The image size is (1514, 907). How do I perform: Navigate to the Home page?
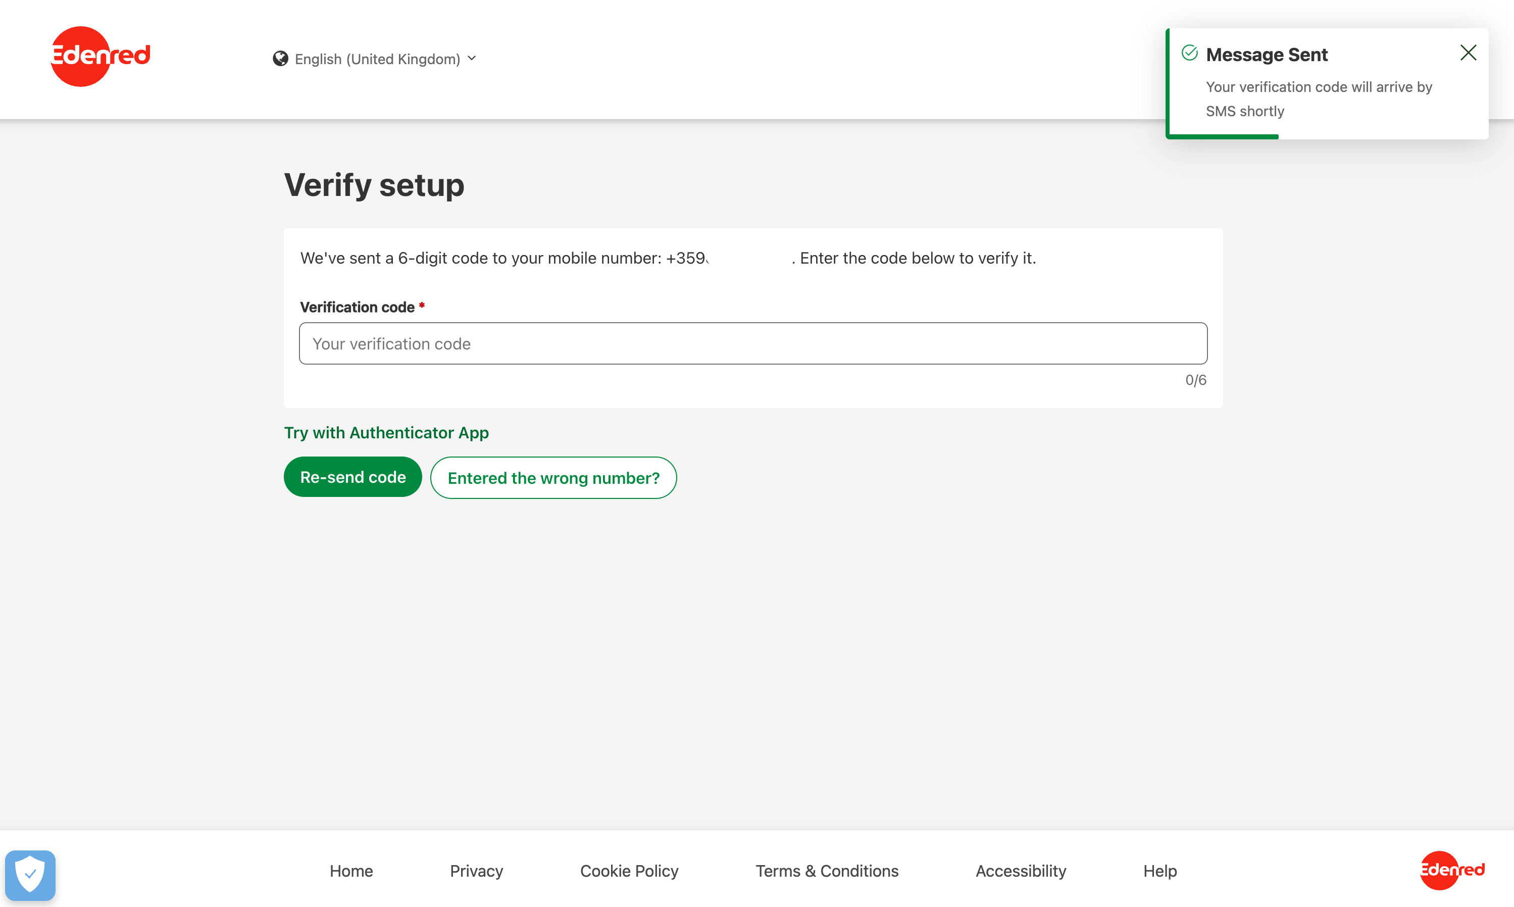click(350, 871)
